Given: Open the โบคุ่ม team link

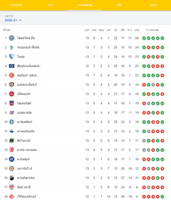Looking at the screenshot, I should tap(21, 57).
